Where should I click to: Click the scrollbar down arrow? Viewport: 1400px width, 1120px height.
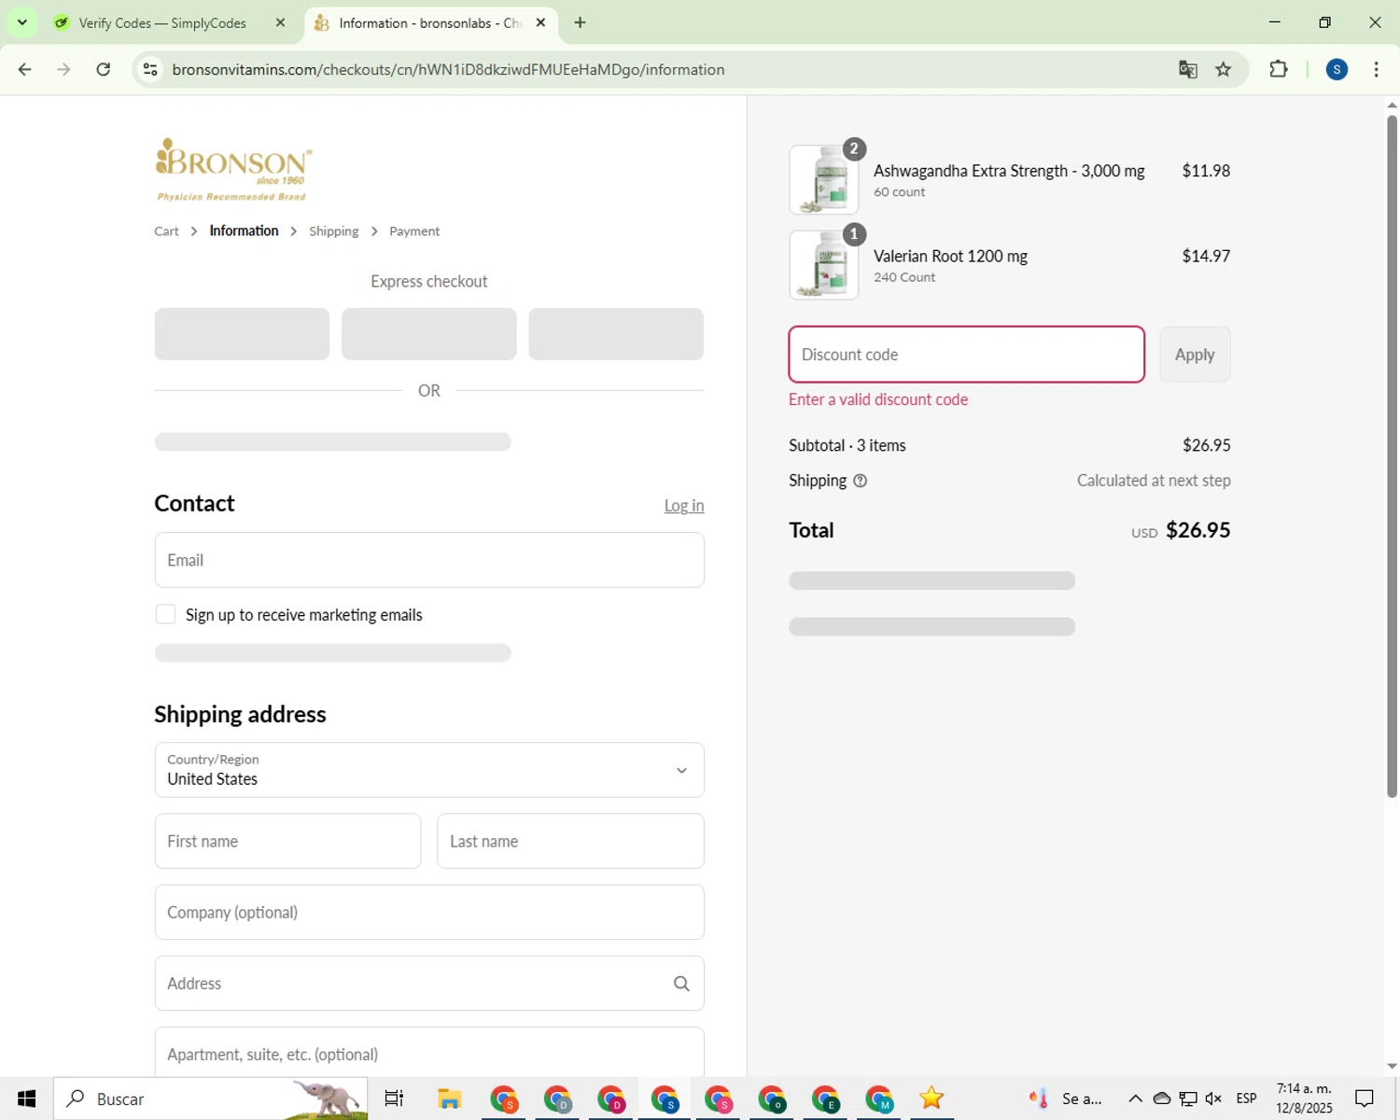point(1392,1066)
